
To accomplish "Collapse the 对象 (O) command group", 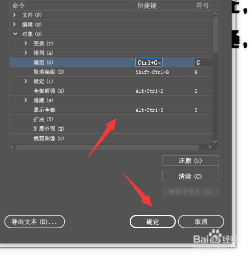I will tap(15, 34).
